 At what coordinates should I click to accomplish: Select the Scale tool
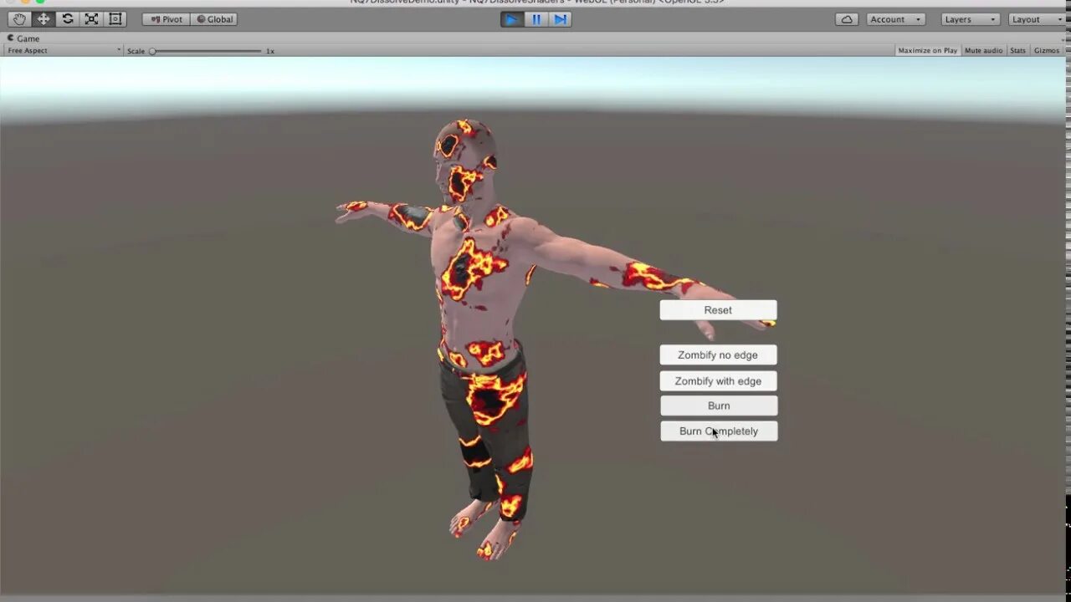pyautogui.click(x=92, y=19)
